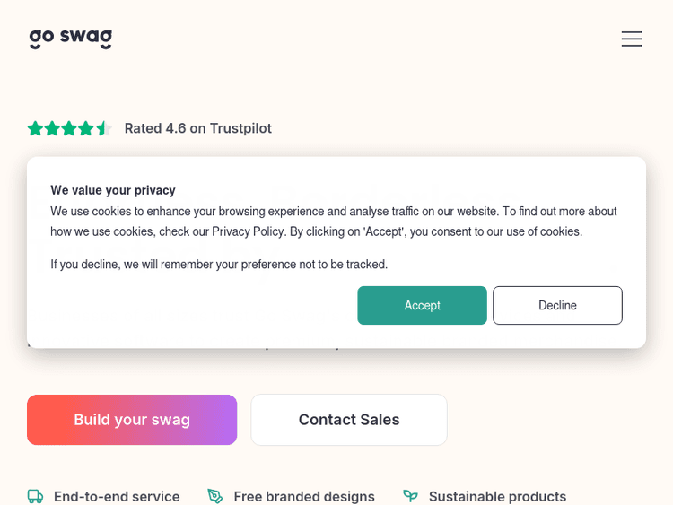Click the half-filled fifth Trustpilot star
This screenshot has width=673, height=505.
[103, 128]
